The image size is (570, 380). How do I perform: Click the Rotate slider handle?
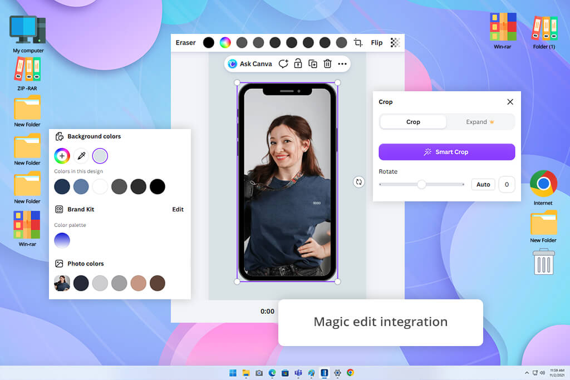[421, 184]
